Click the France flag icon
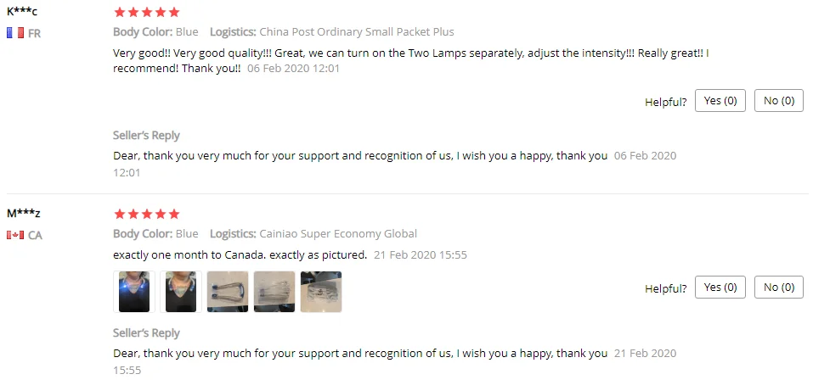This screenshot has width=813, height=391. (x=14, y=33)
